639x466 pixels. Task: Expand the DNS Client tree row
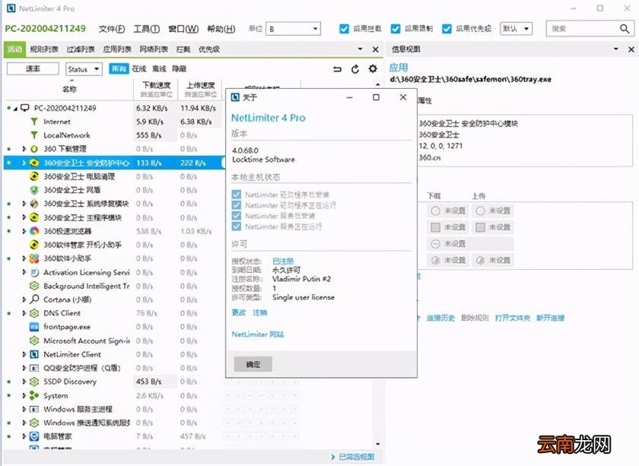pos(24,313)
